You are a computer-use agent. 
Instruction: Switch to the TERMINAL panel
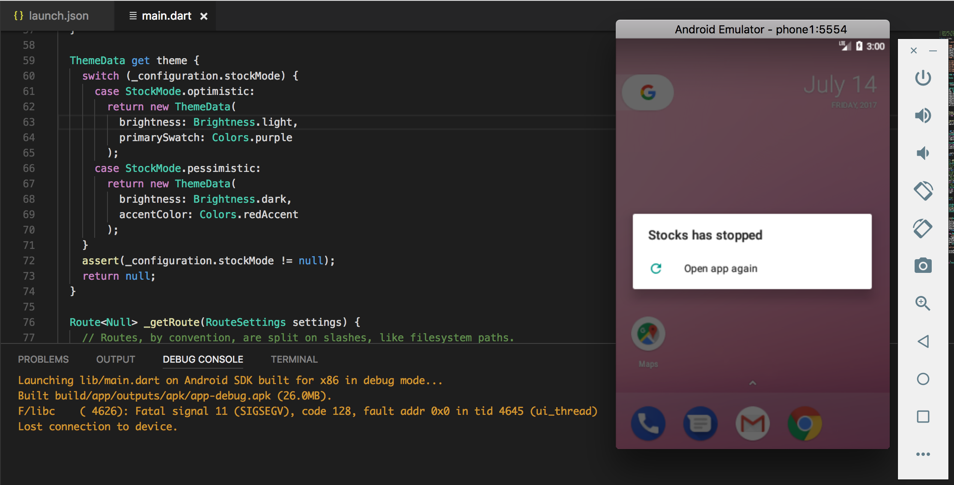[294, 359]
